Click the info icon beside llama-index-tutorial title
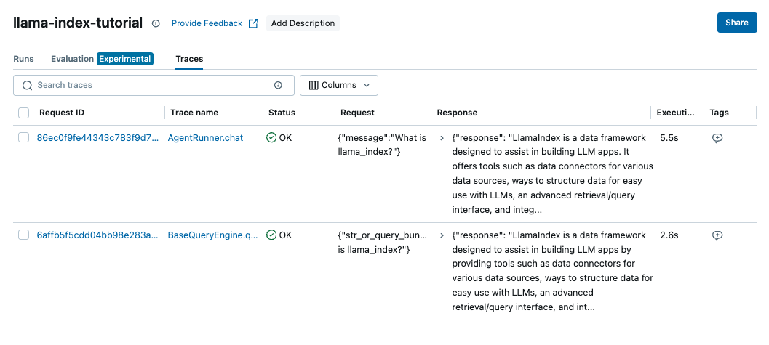769x345 pixels. coord(156,23)
